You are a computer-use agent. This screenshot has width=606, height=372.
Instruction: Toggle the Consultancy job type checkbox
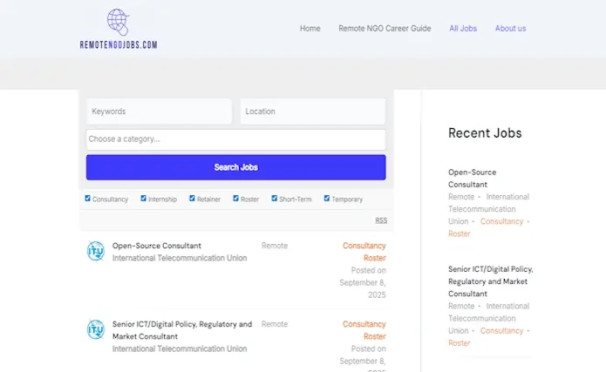coord(88,199)
